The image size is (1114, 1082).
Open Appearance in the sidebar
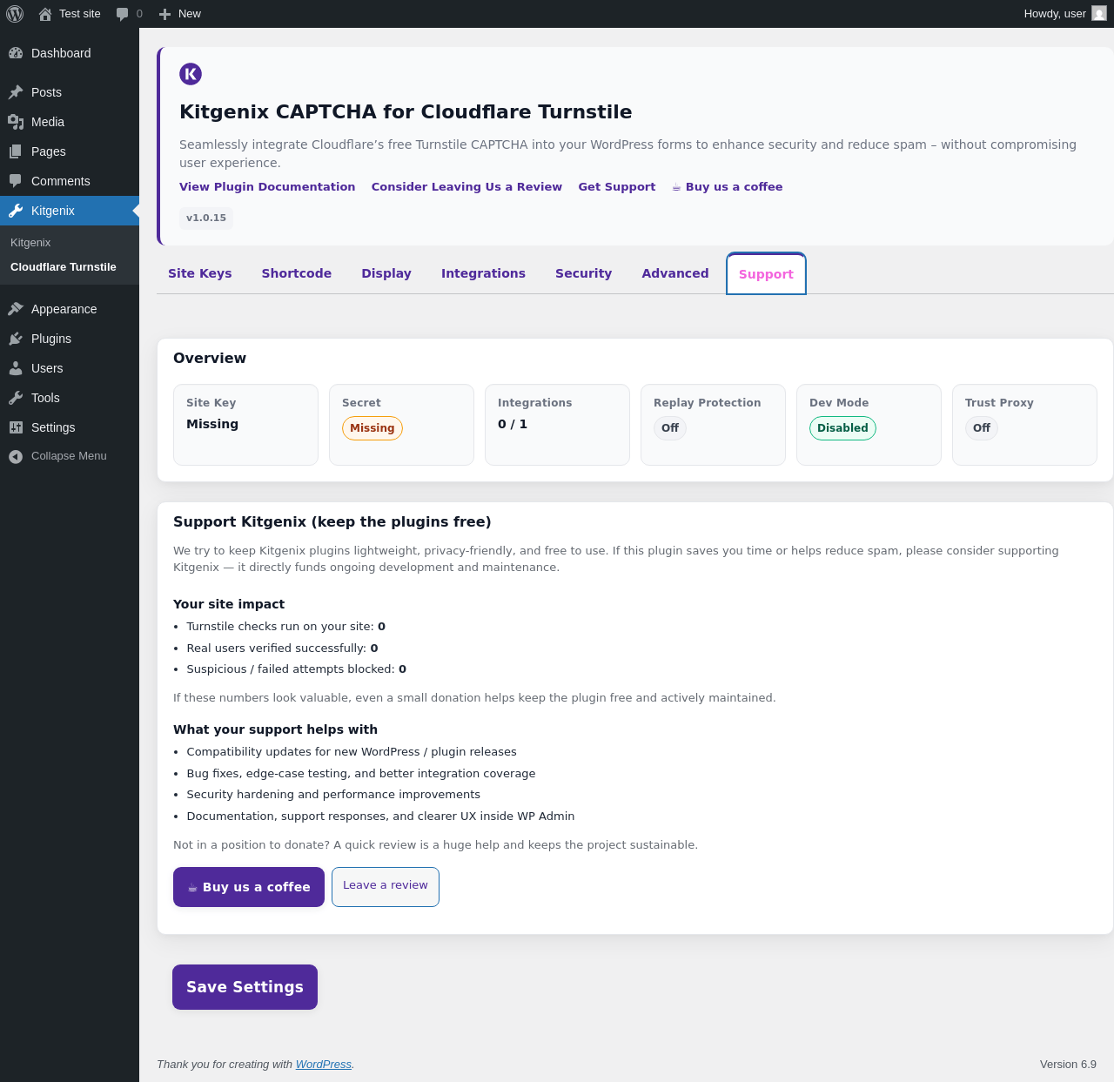coord(70,309)
